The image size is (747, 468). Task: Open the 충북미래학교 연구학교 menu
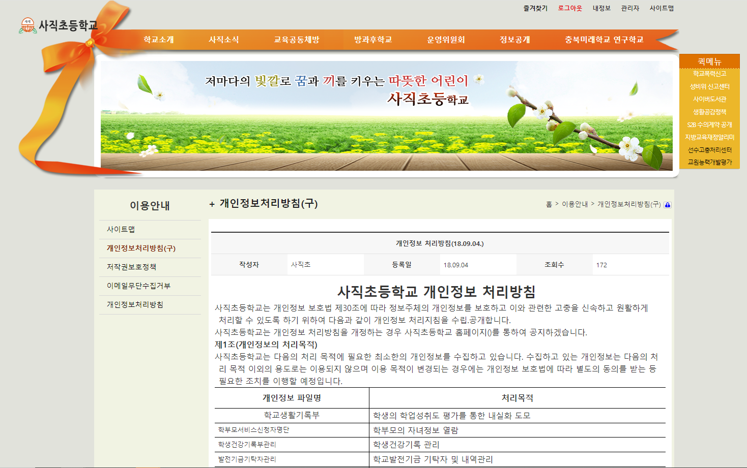(x=604, y=40)
